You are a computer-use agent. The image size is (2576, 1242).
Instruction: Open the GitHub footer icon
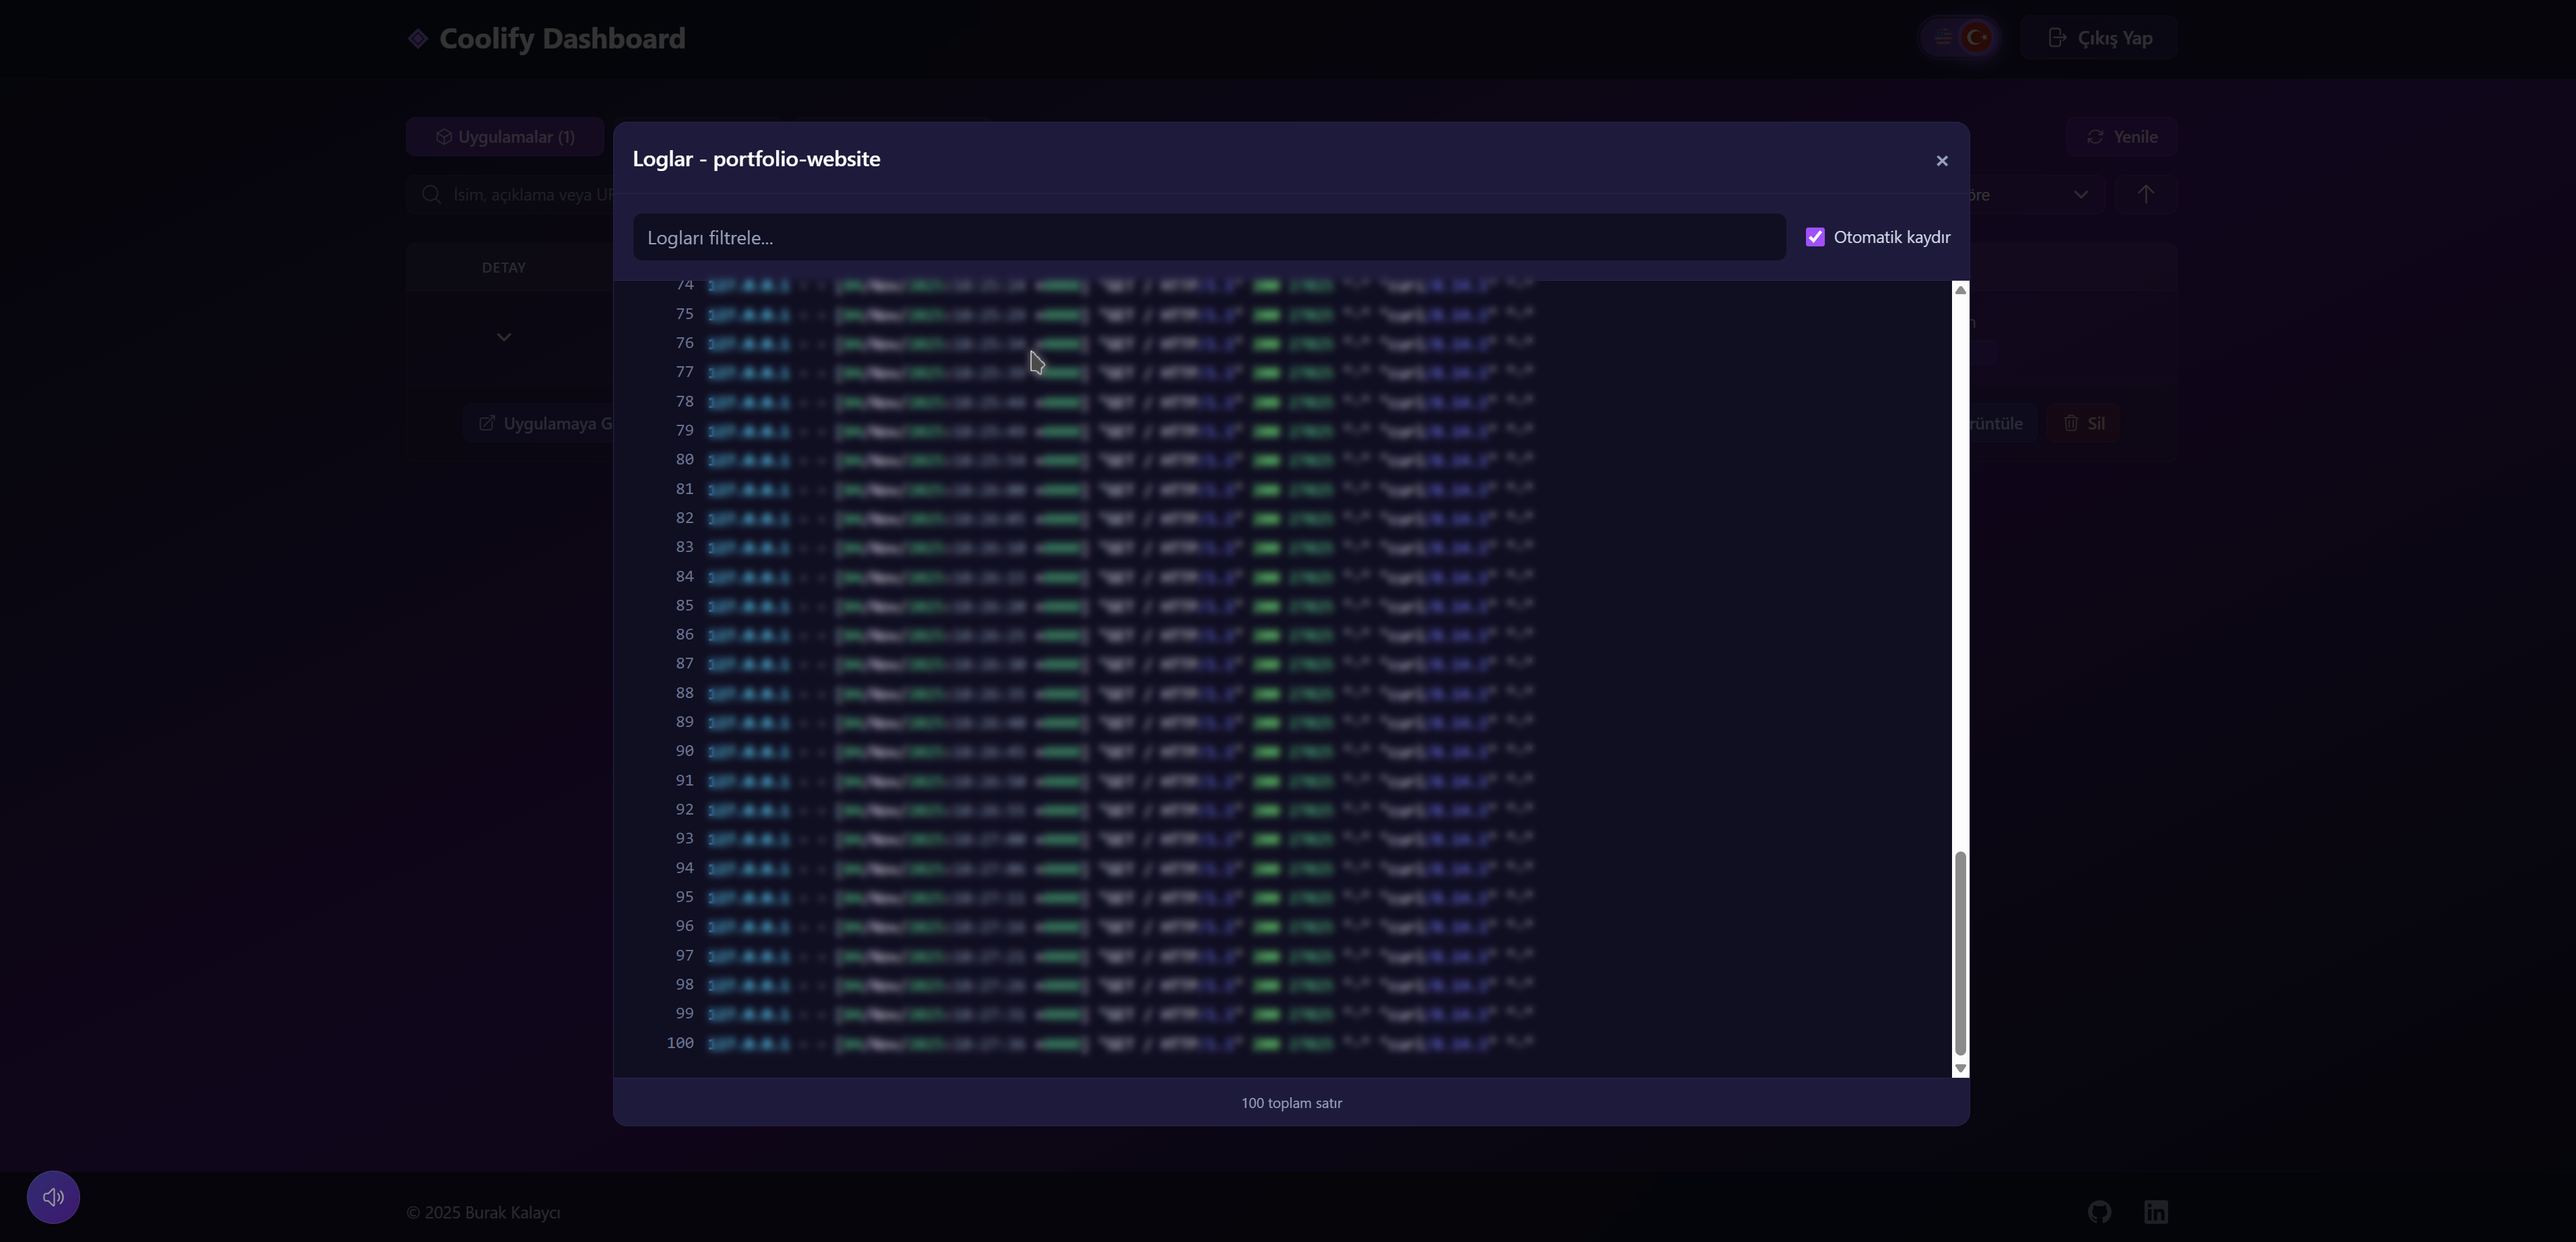2099,1212
